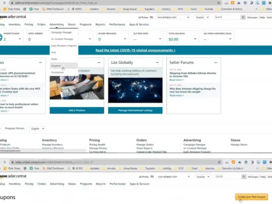Viewport: 272px width, 204px height.
Task: Expand the Buy Box Wins summary chevron
Action: pos(160,39)
